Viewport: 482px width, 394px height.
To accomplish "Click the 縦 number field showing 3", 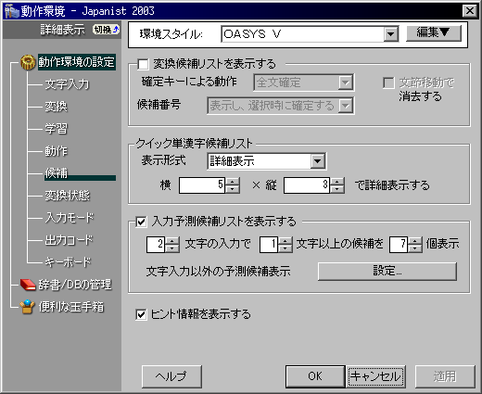I will pos(307,185).
